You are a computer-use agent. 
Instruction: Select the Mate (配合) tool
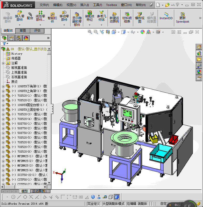click(x=30, y=16)
